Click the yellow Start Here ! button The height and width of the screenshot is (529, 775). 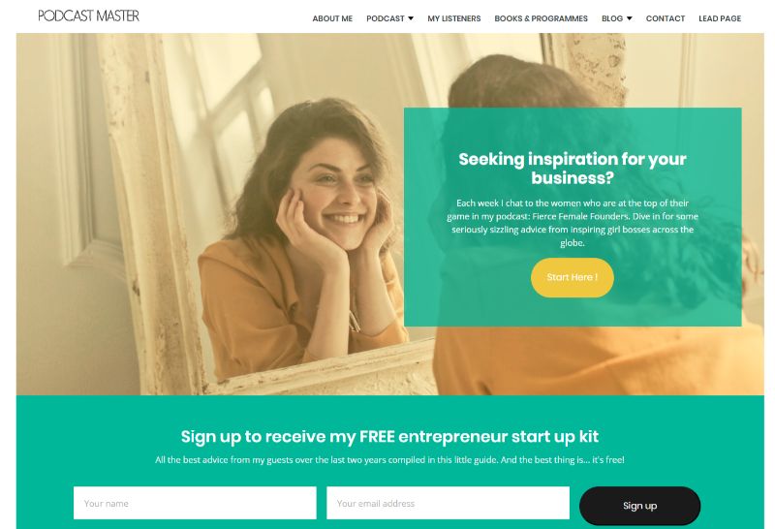[573, 277]
